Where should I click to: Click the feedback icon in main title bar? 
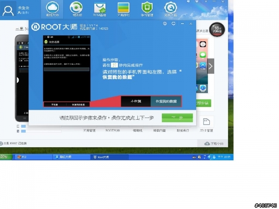point(188,1)
